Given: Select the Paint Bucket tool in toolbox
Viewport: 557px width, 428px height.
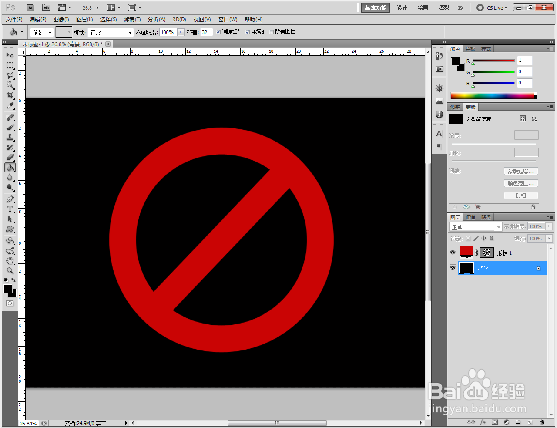Looking at the screenshot, I should (10, 168).
